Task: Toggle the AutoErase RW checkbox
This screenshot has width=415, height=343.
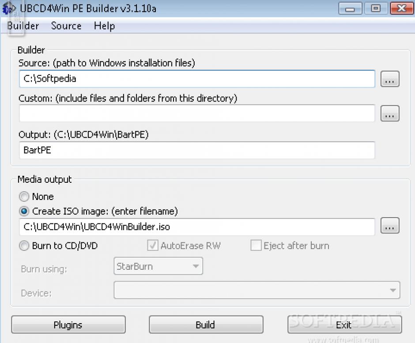Action: coord(153,245)
